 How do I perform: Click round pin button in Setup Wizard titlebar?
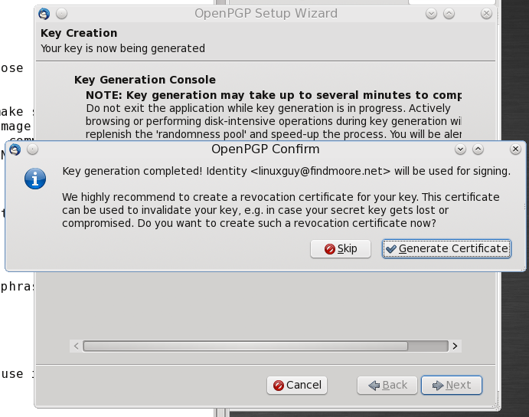(x=61, y=14)
